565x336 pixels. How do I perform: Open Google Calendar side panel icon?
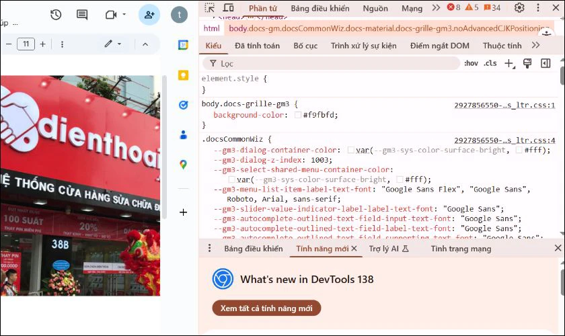183,45
